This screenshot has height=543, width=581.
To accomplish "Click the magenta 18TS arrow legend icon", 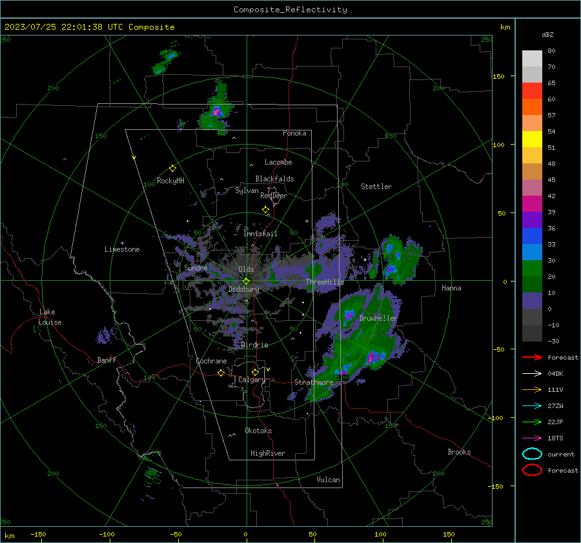I will tap(532, 438).
